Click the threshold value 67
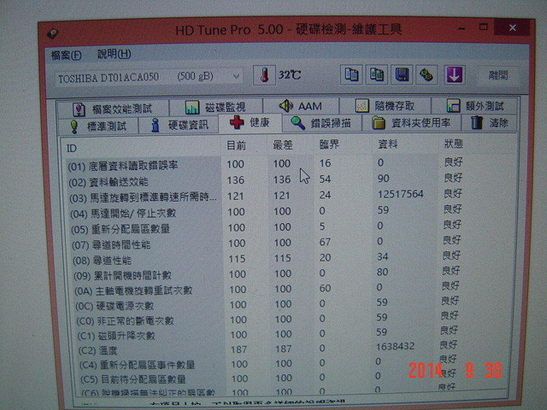Screen dimensions: 547x410 pyautogui.click(x=325, y=242)
